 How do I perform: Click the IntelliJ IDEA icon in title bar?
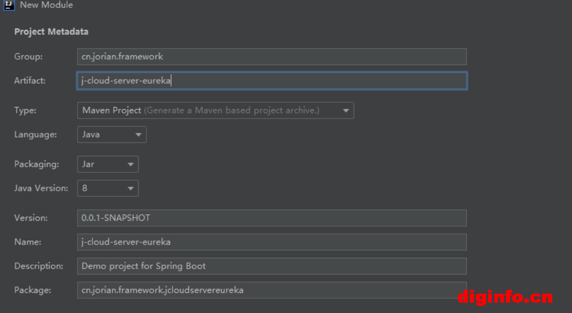8,5
